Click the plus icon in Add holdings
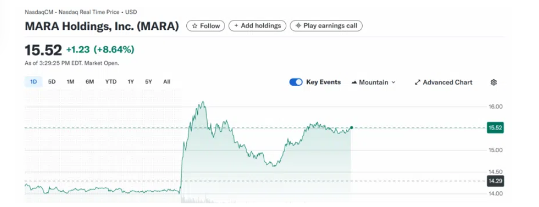539x207 pixels. point(236,26)
